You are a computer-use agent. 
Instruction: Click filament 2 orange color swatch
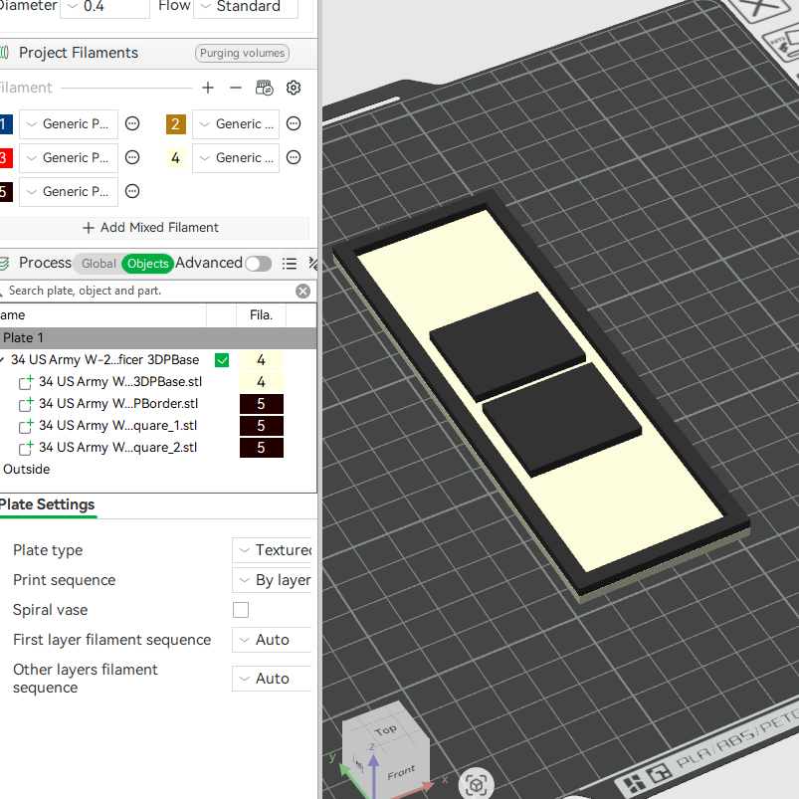tap(176, 123)
